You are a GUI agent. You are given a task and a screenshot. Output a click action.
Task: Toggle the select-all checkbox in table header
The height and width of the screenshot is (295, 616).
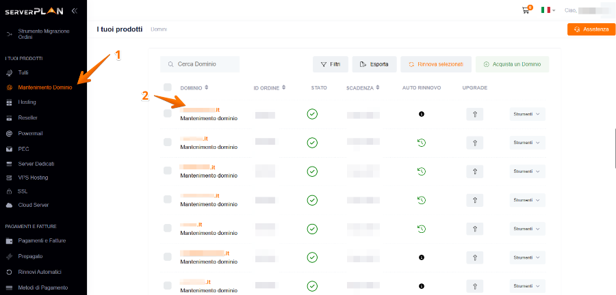point(168,87)
